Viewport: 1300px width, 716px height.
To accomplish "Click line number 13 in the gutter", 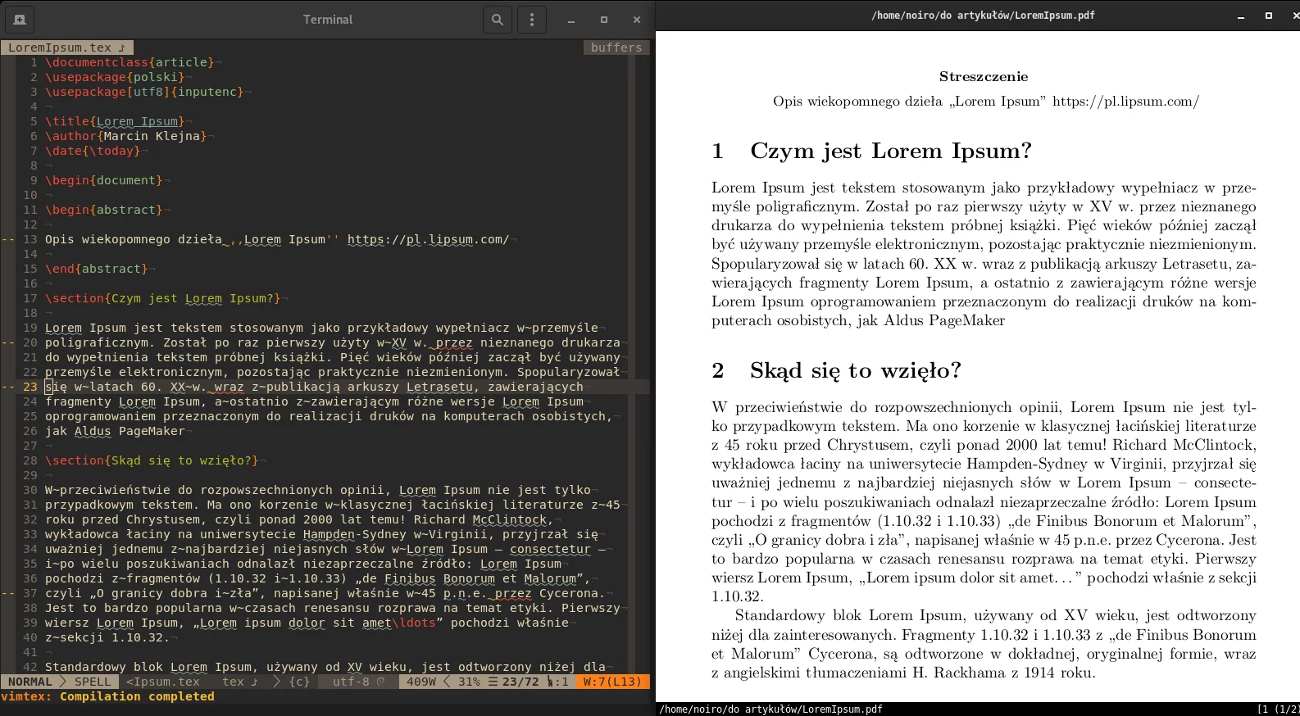I will pyautogui.click(x=30, y=239).
